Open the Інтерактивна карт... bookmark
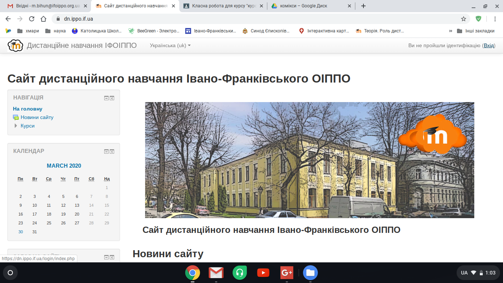Image resolution: width=503 pixels, height=283 pixels. coord(324,31)
